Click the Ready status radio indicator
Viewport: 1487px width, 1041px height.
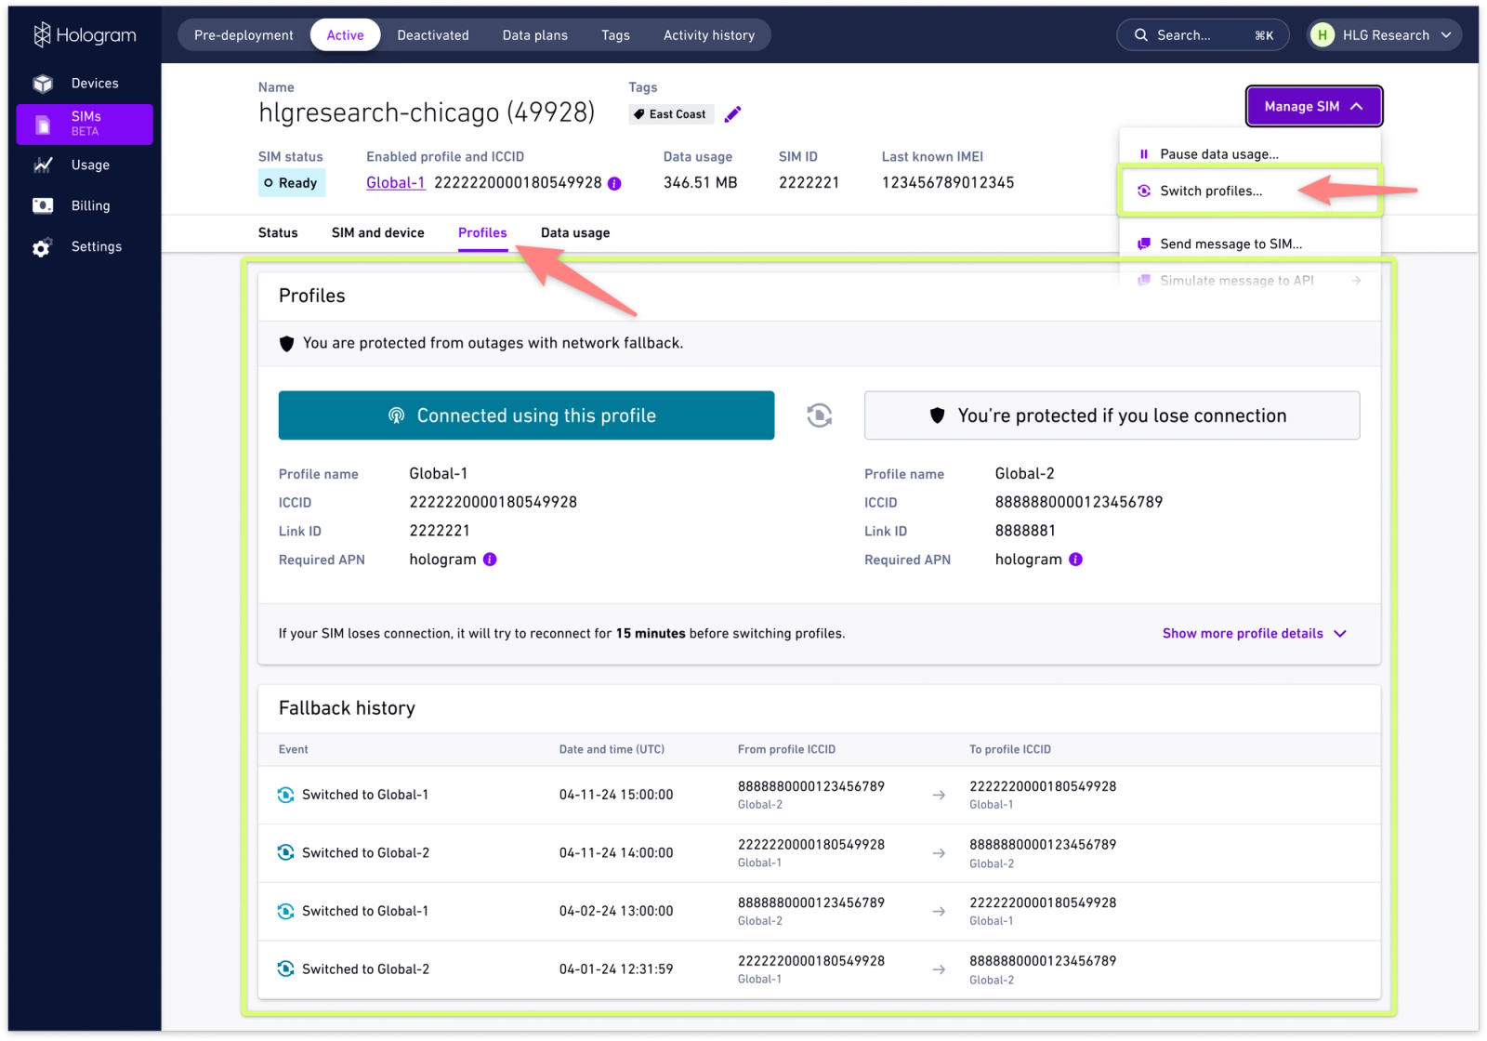(x=269, y=183)
